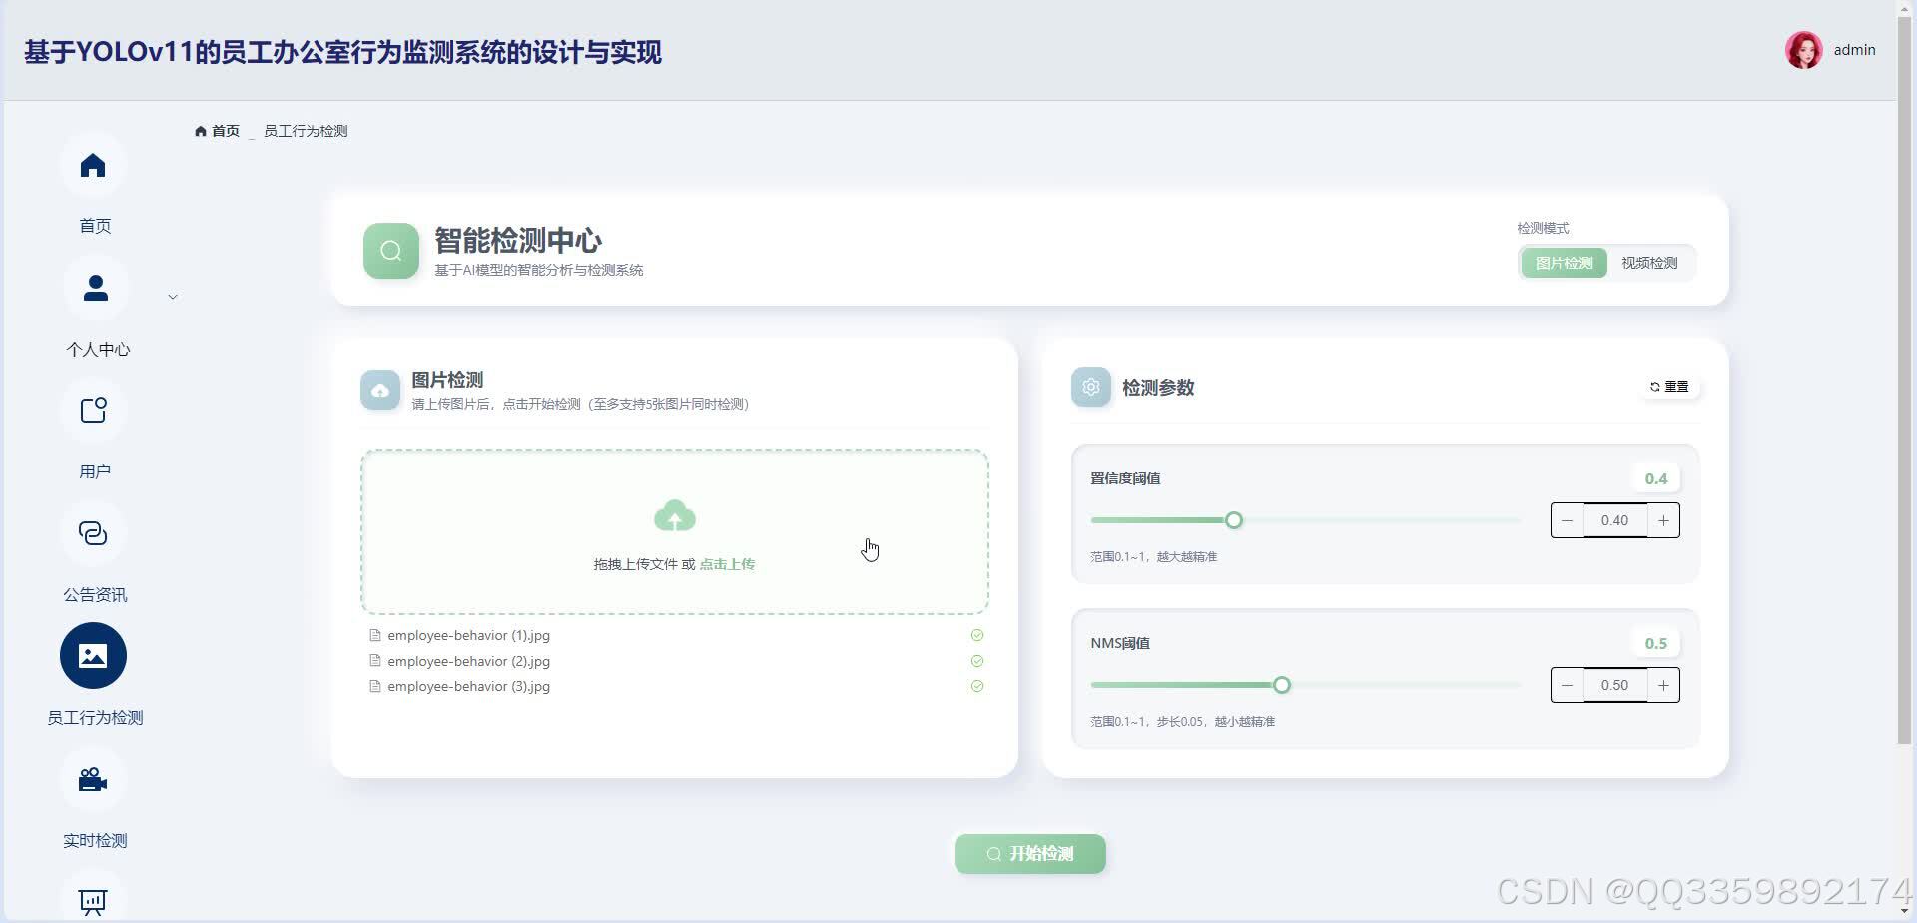Click the cloud upload icon in drop zone

point(675,516)
